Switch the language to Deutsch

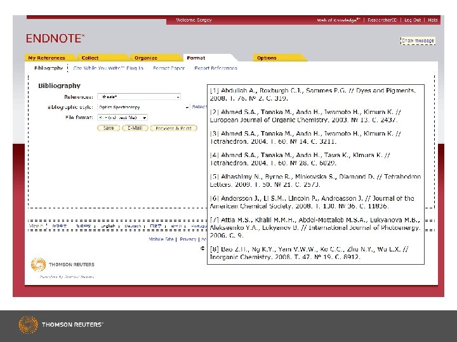point(133,225)
